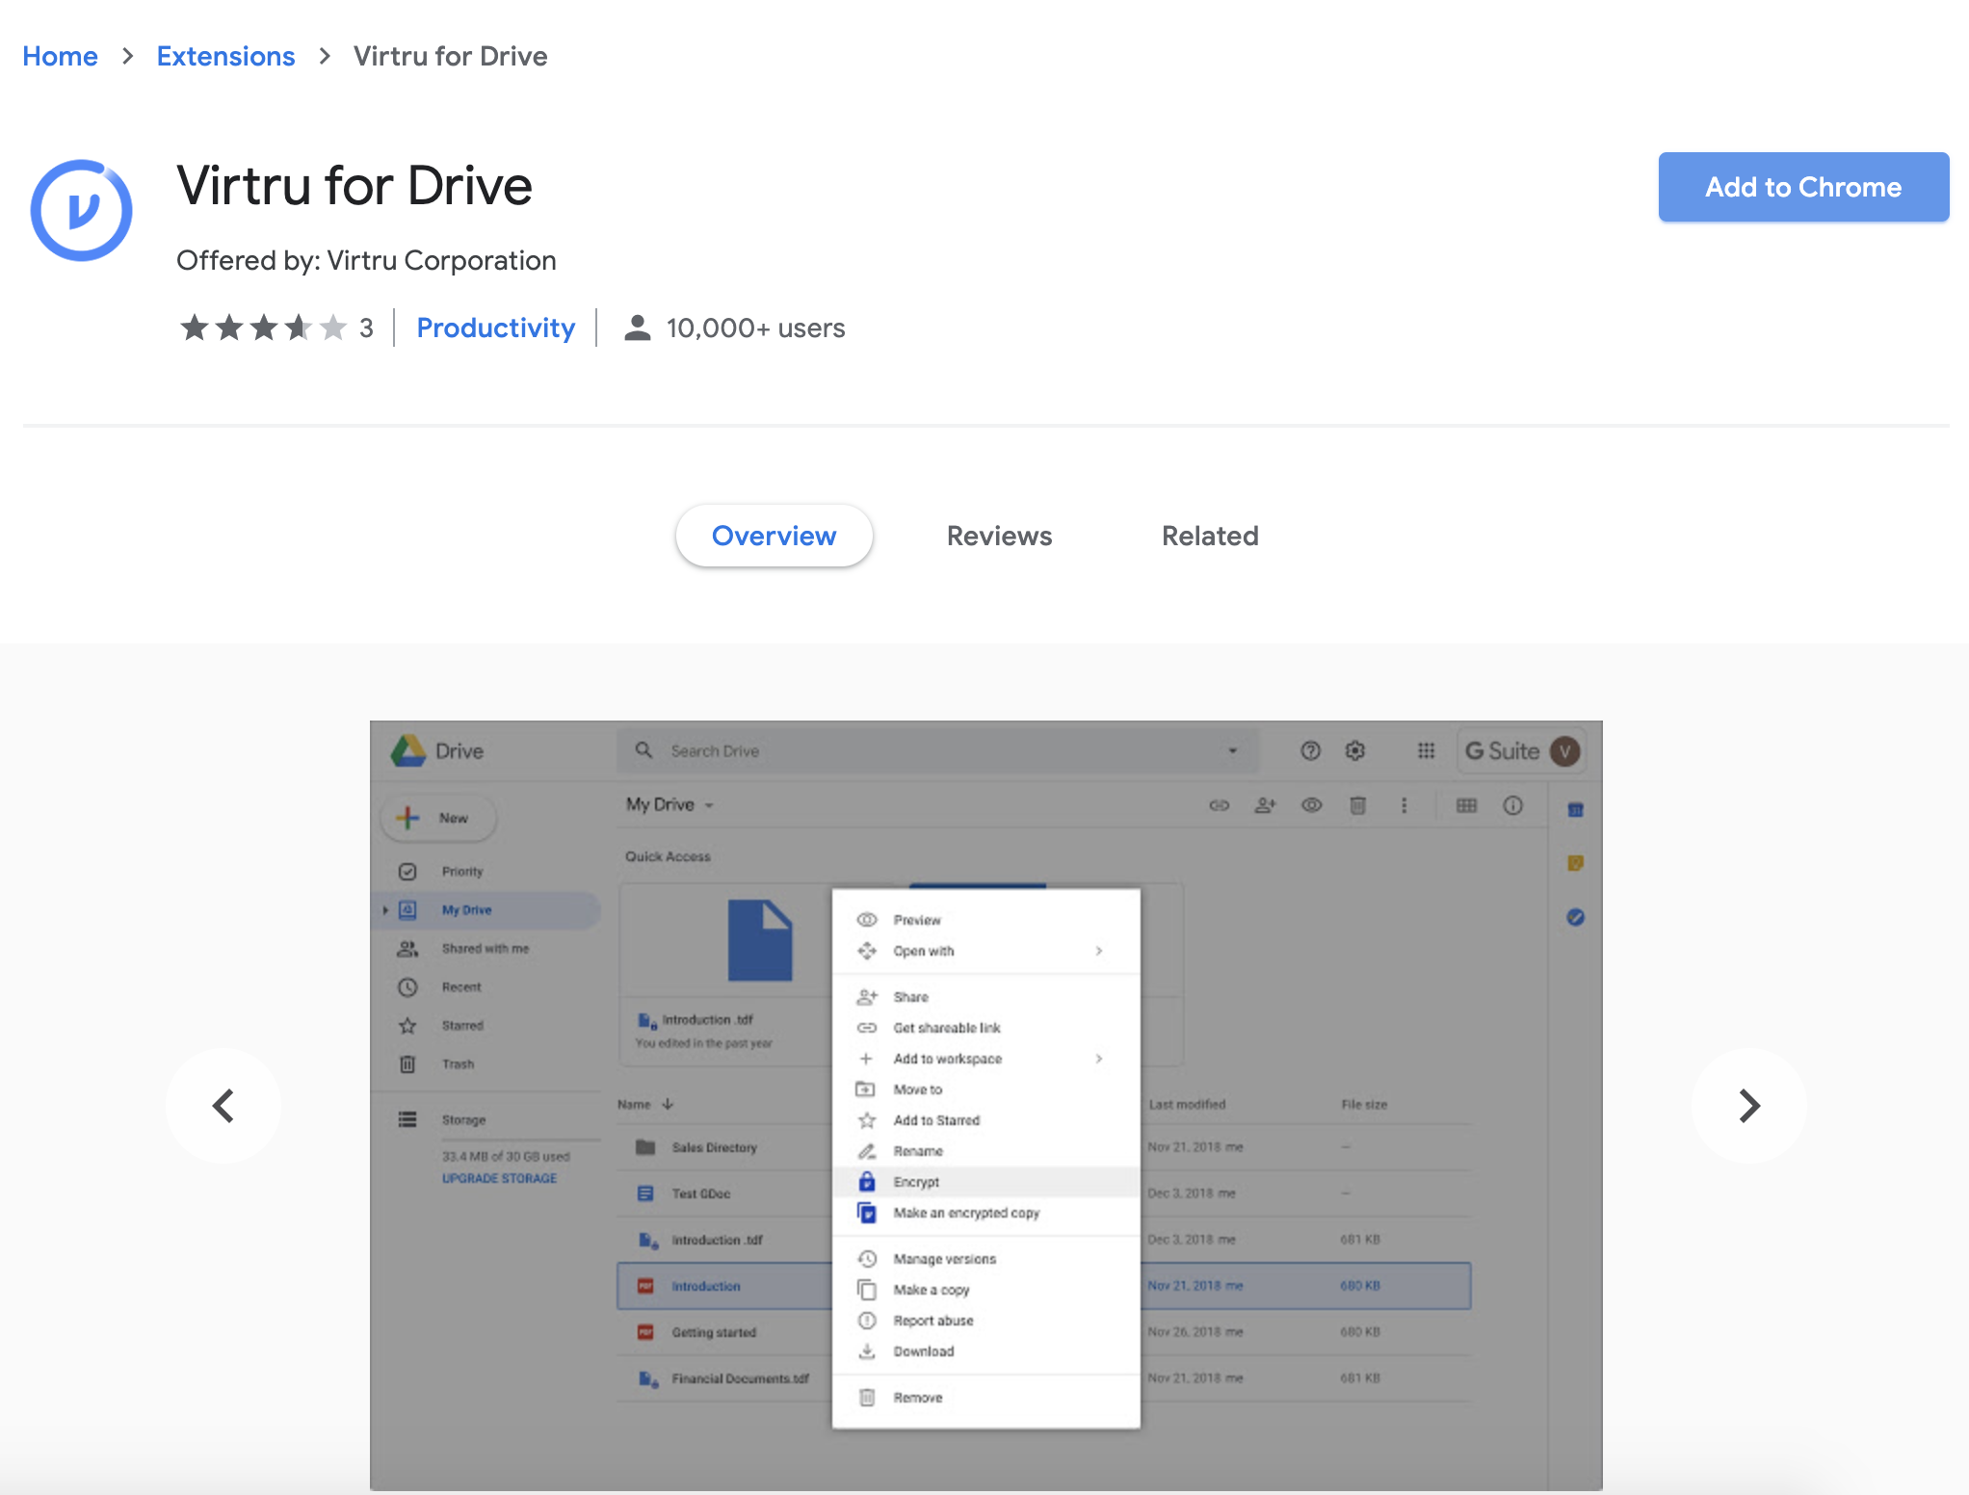1969x1495 pixels.
Task: Go to previous screenshot with left arrow
Action: 223,1106
